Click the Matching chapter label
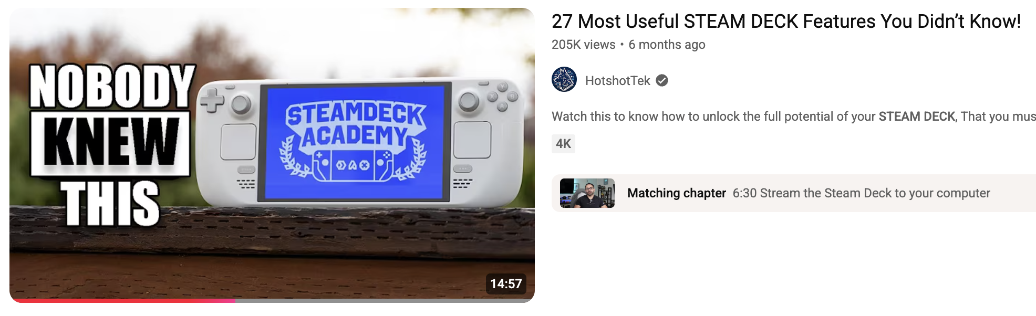This screenshot has height=316, width=1036. pos(677,193)
